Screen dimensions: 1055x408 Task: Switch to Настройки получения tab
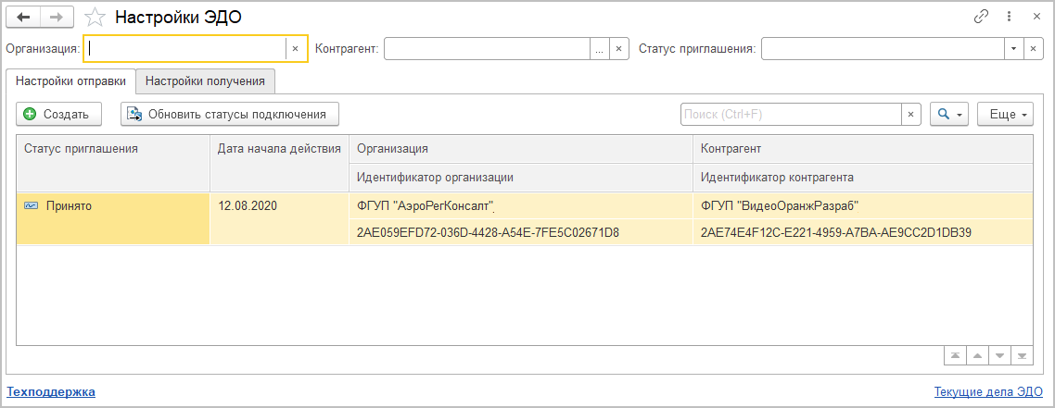(205, 81)
